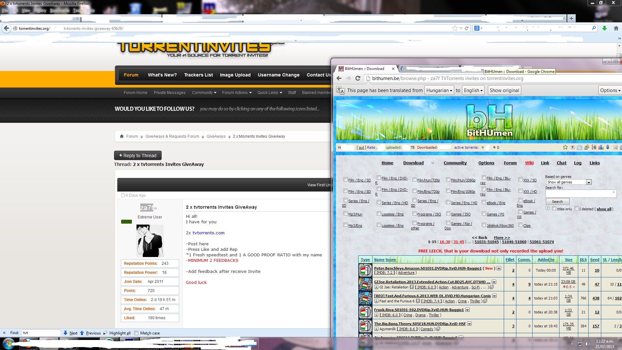Check the Mp3/Hun category checkbox
622x350 pixels.
tap(345, 213)
